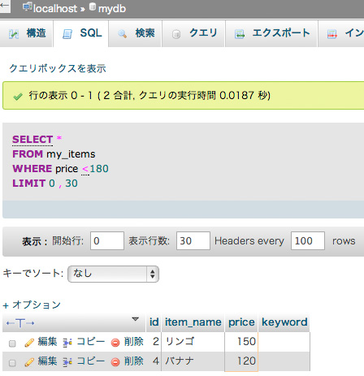Open the キーでソート dropdown set to なし

point(113,274)
